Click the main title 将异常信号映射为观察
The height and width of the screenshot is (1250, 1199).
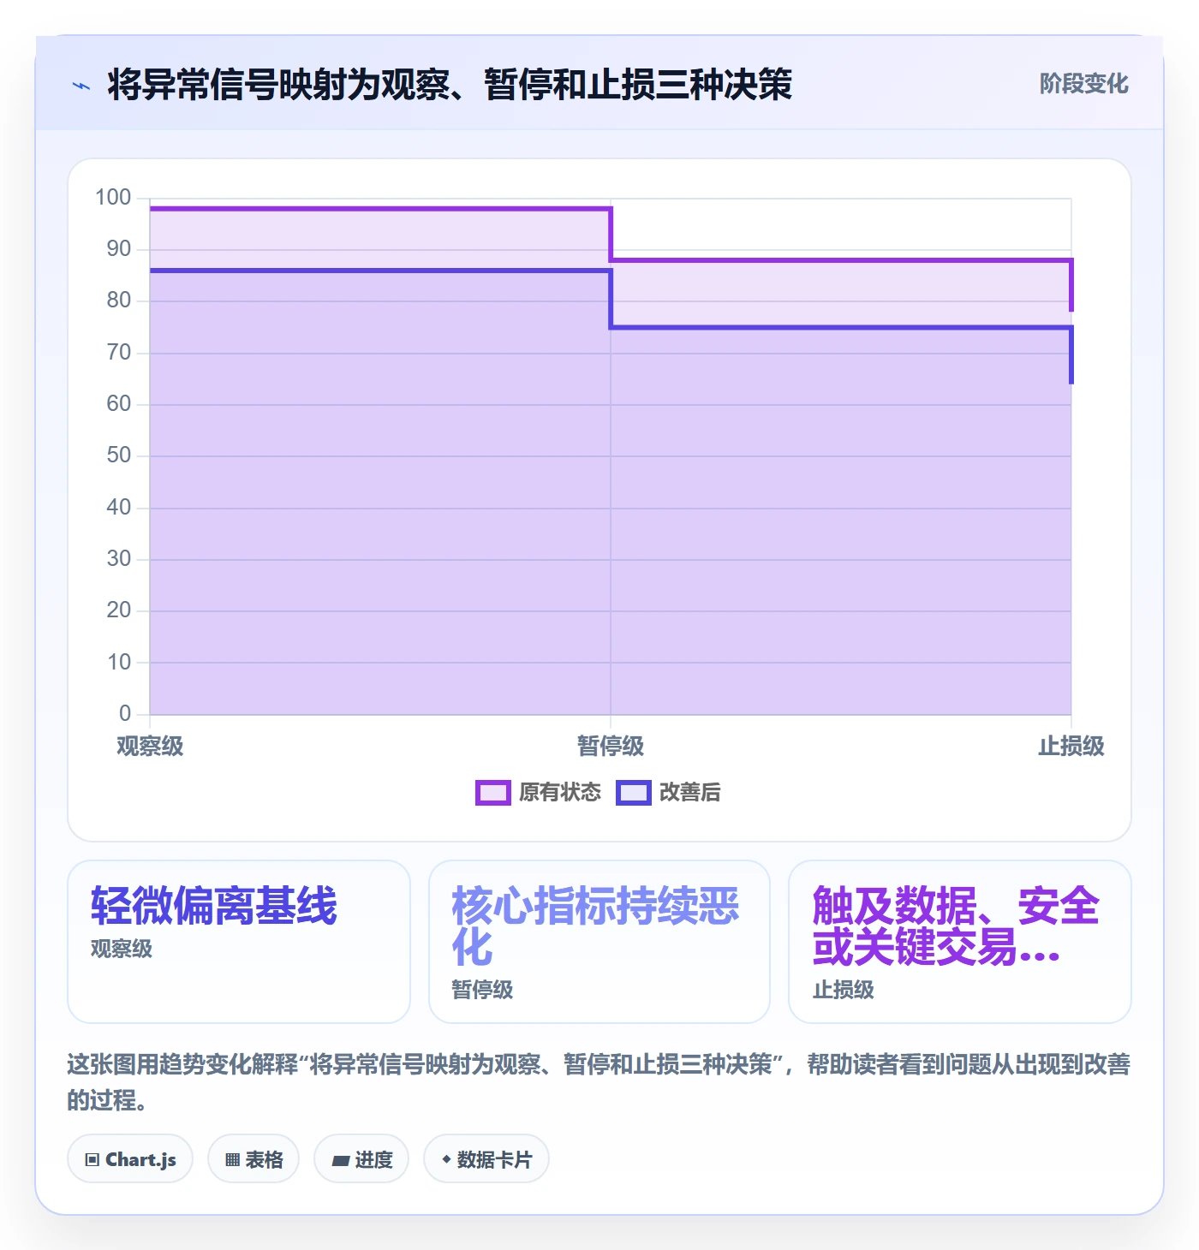[450, 85]
